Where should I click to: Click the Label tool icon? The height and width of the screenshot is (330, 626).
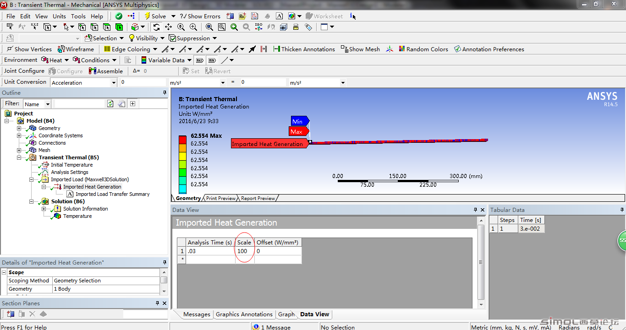tap(9, 27)
